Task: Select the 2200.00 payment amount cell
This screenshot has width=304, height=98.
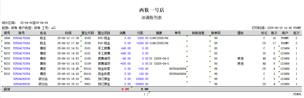Action: pos(143,38)
